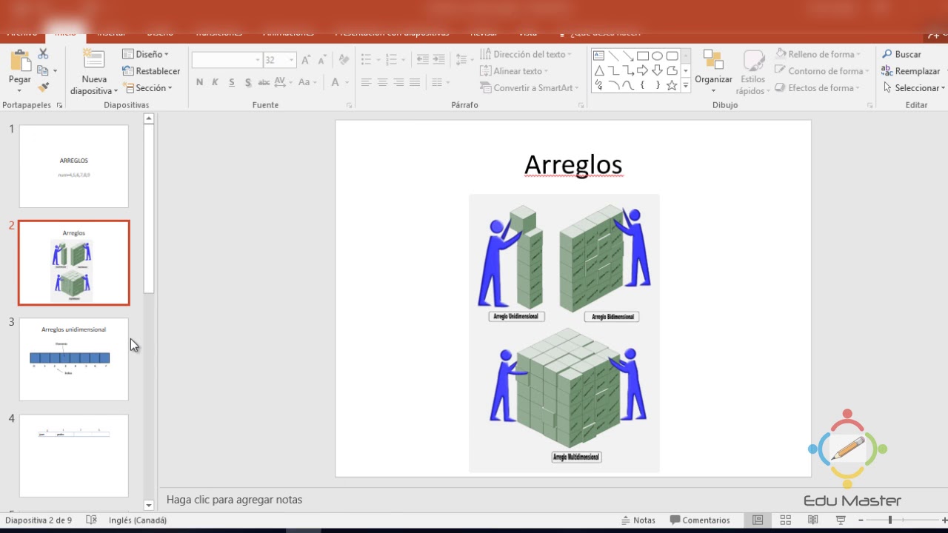This screenshot has width=948, height=533.
Task: Click the notes field Haga clic para agregar notas
Action: tap(234, 500)
